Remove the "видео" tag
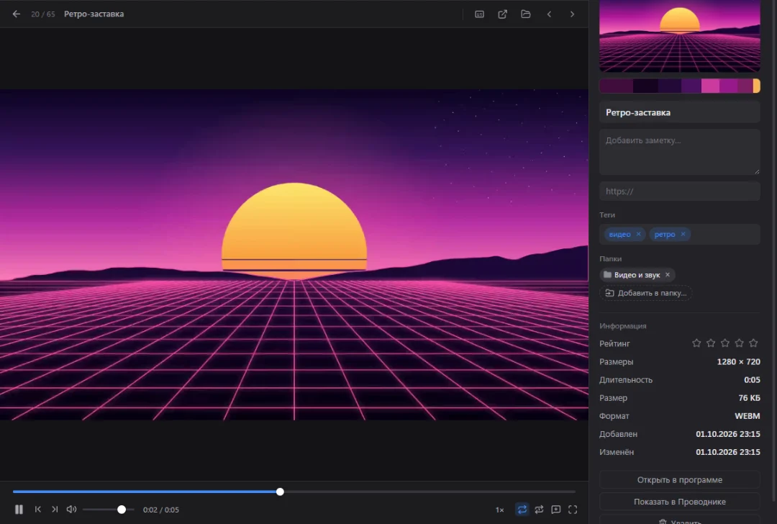This screenshot has width=777, height=524. 638,234
